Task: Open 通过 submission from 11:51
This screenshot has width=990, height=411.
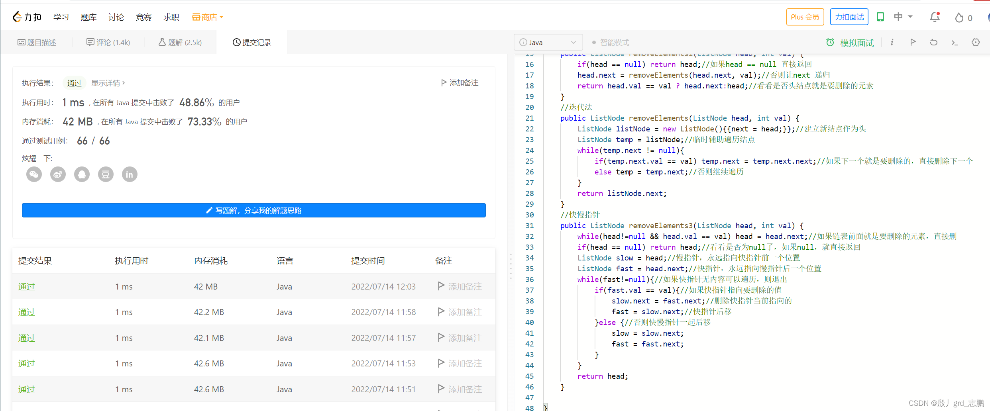Action: coord(27,389)
